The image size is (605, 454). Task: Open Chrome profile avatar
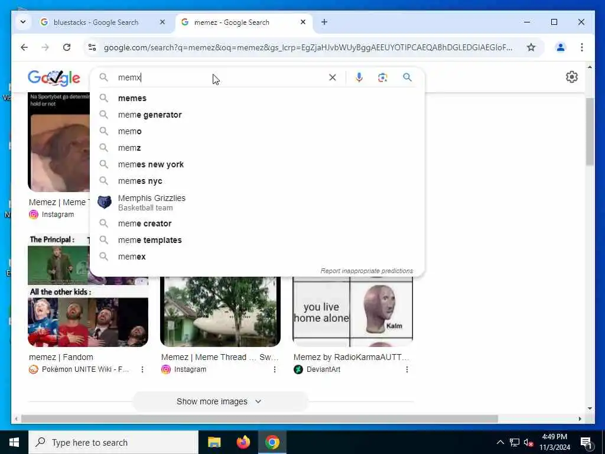tap(561, 47)
